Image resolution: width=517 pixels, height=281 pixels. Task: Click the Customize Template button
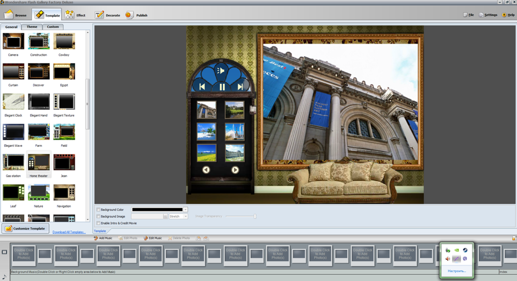(x=25, y=228)
